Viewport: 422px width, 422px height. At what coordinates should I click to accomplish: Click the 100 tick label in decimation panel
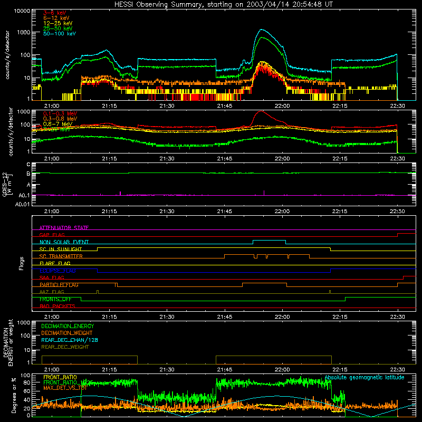pyautogui.click(x=26, y=336)
